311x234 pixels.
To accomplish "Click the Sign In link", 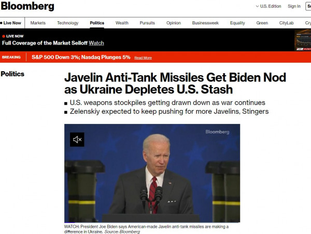I will click(294, 6).
